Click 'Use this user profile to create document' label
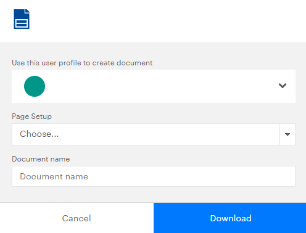Viewport: 306px width, 233px height. click(82, 63)
